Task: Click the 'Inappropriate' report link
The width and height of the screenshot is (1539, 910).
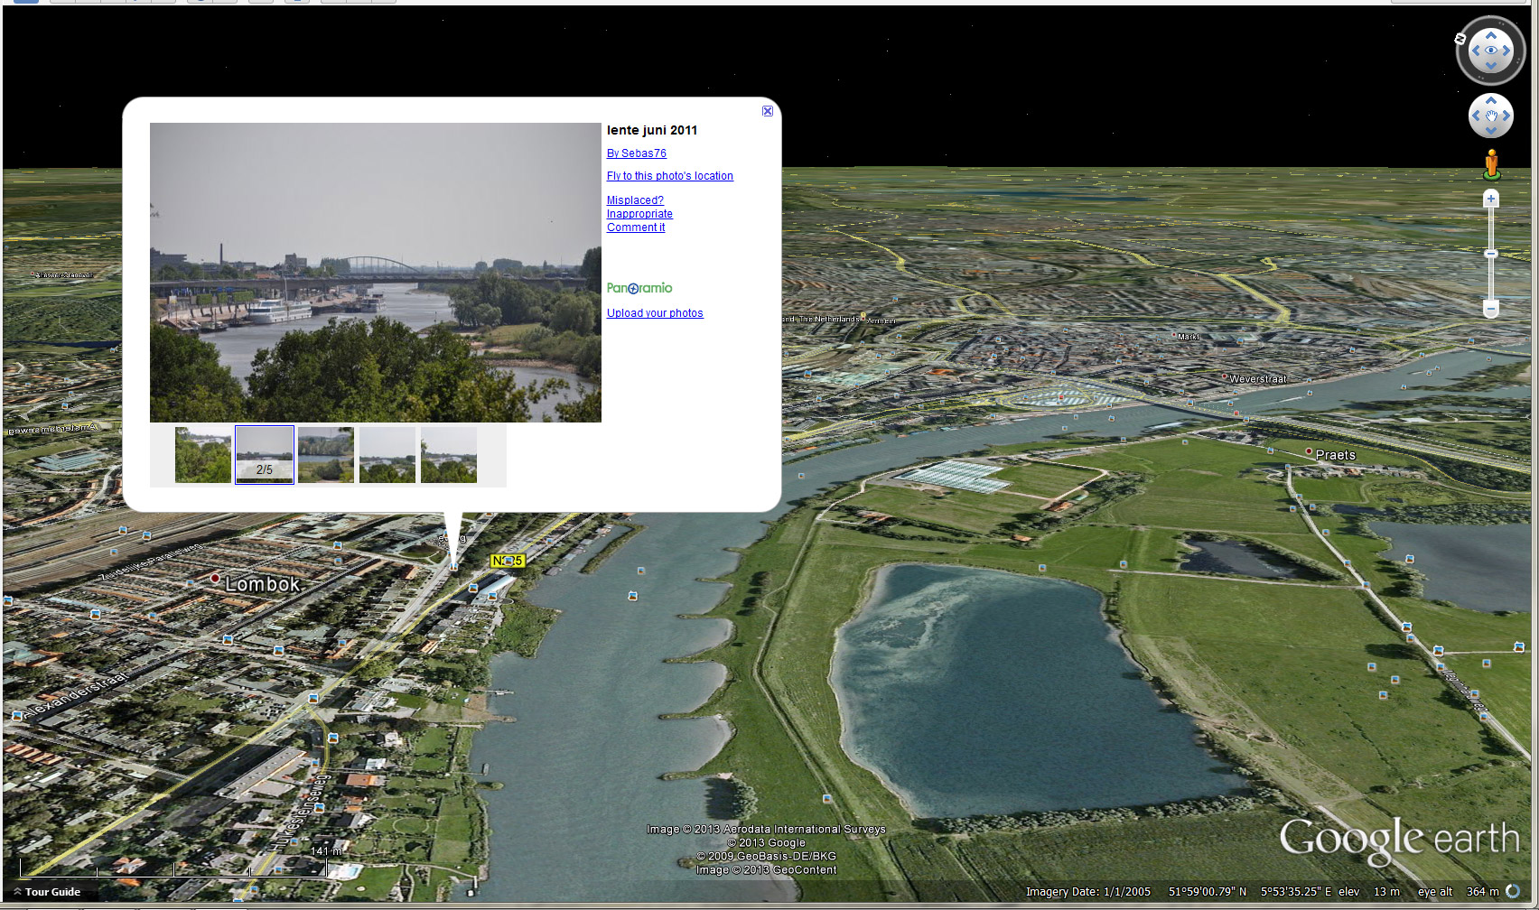Action: [639, 214]
